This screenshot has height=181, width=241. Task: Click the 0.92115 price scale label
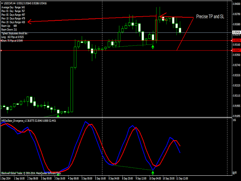pos(237,96)
